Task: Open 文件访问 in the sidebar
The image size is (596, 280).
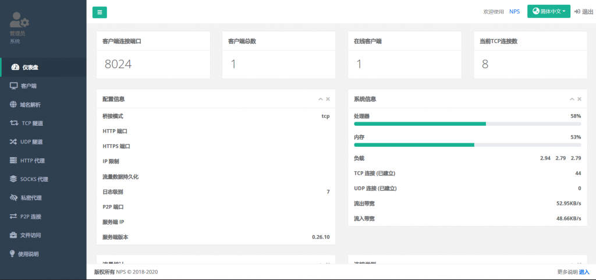Action: 43,235
